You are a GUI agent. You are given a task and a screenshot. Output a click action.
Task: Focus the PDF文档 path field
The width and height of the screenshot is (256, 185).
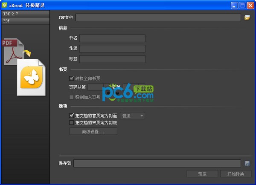(158, 17)
